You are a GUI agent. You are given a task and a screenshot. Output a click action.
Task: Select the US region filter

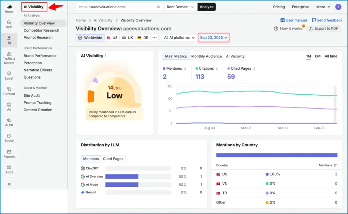(x=112, y=37)
